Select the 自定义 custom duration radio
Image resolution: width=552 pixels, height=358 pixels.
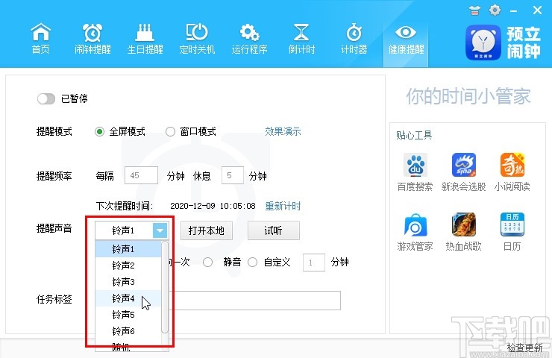click(252, 263)
